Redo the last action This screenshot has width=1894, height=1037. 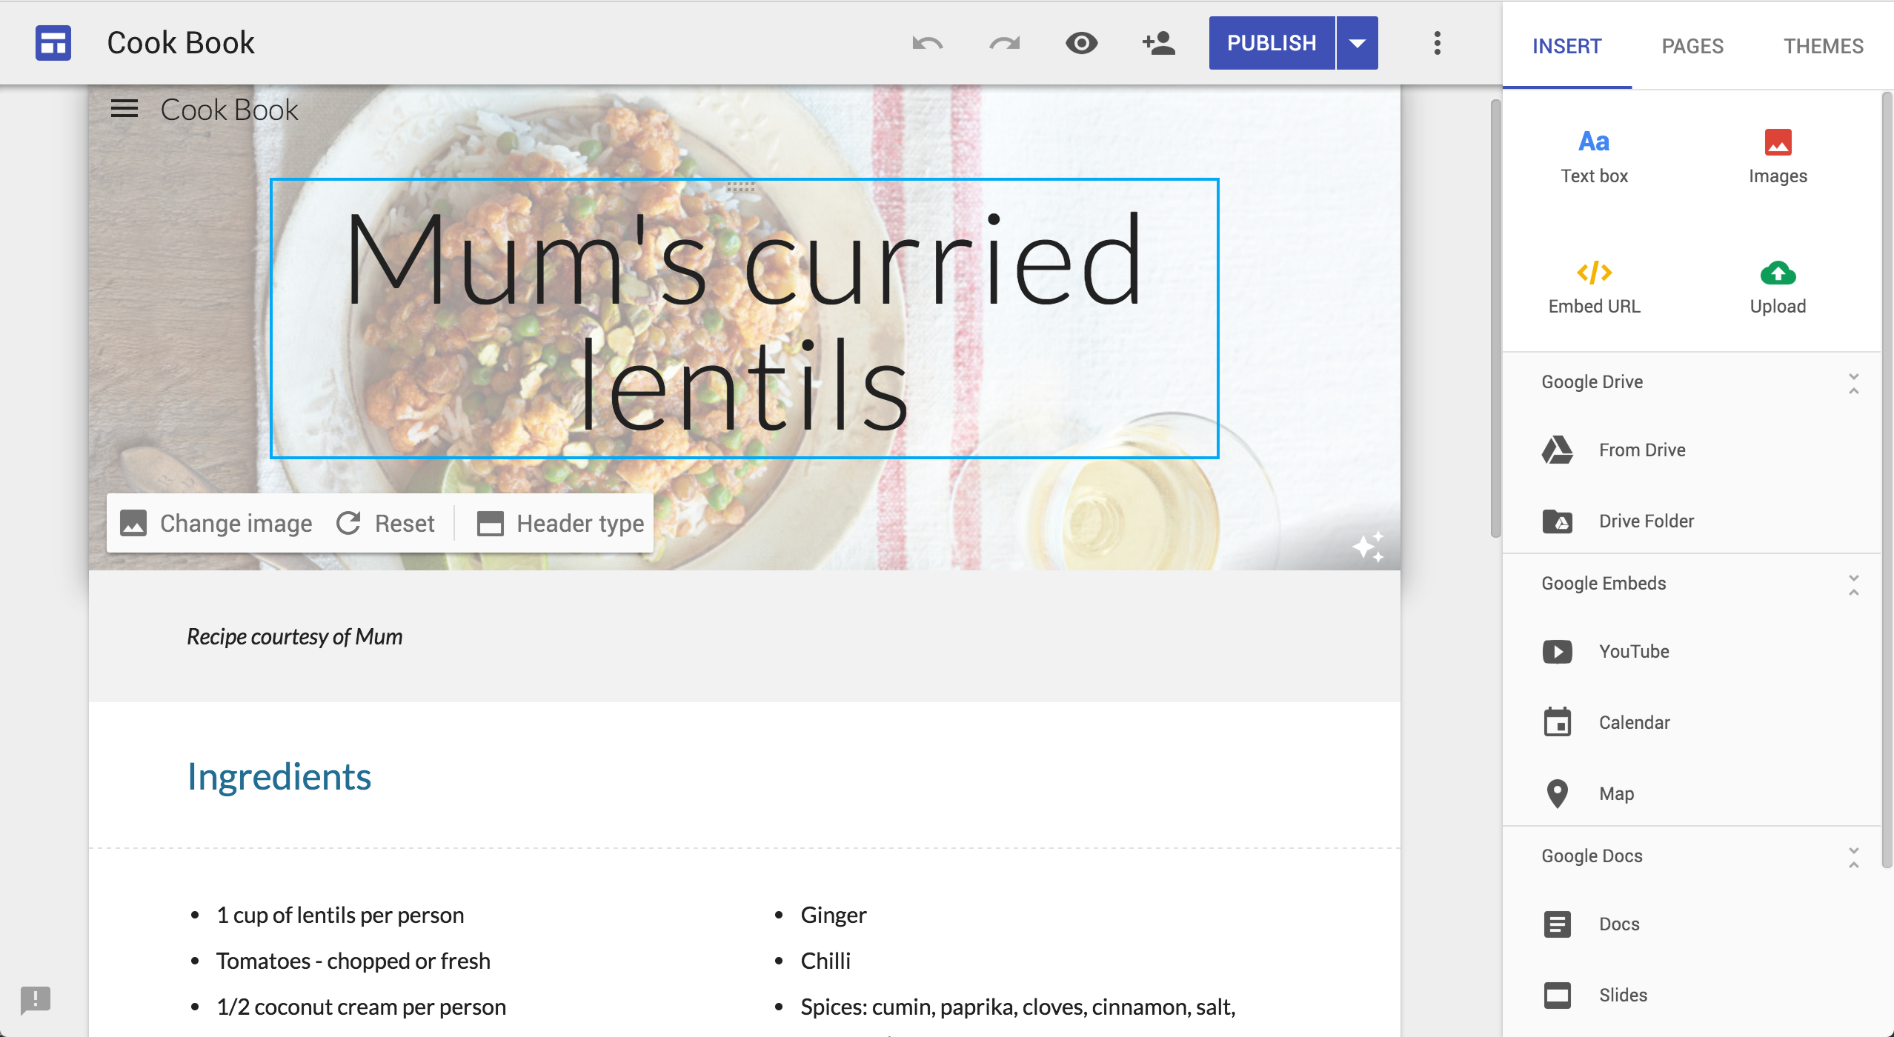tap(1005, 43)
